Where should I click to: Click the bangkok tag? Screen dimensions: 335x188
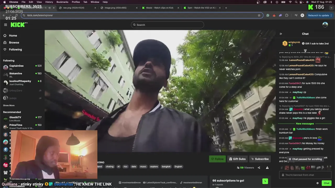(x=166, y=167)
